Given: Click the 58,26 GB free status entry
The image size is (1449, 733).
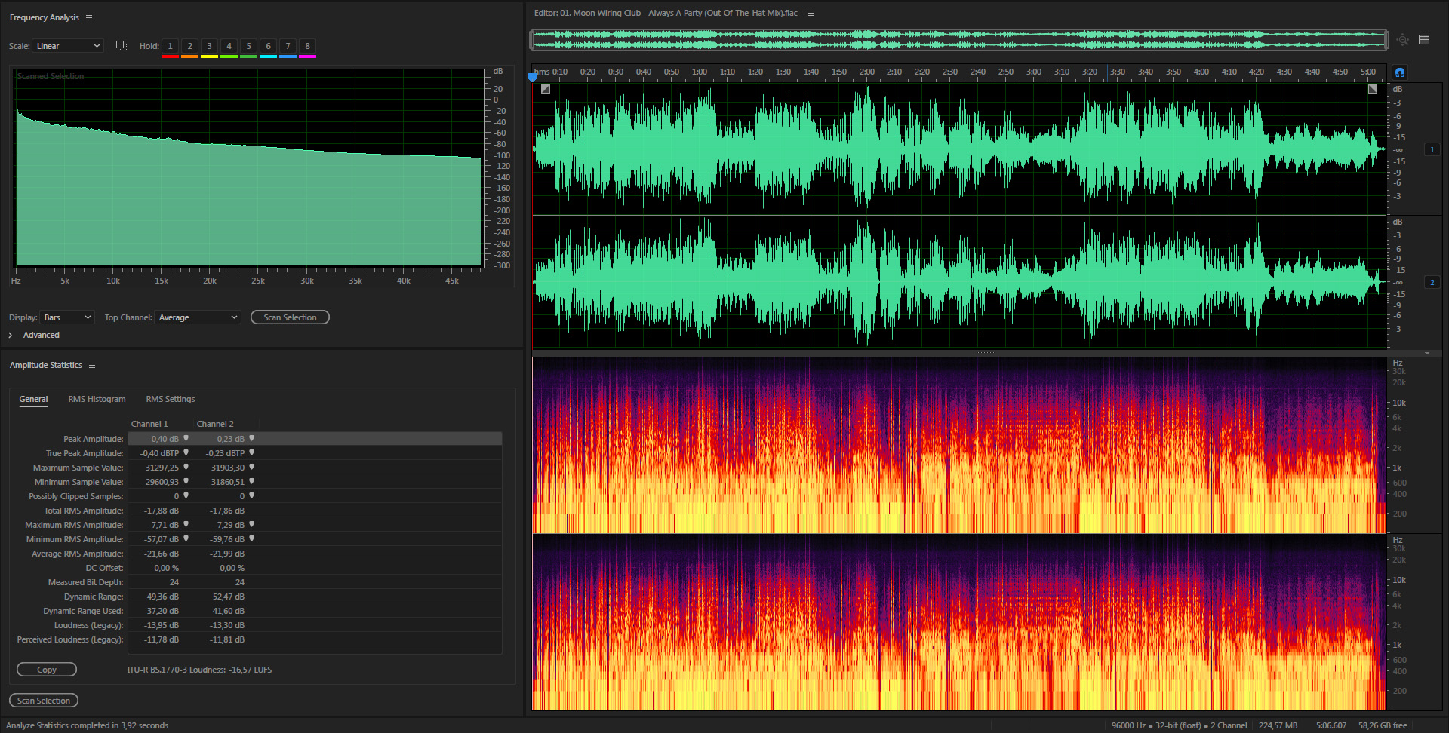Looking at the screenshot, I should (1383, 725).
